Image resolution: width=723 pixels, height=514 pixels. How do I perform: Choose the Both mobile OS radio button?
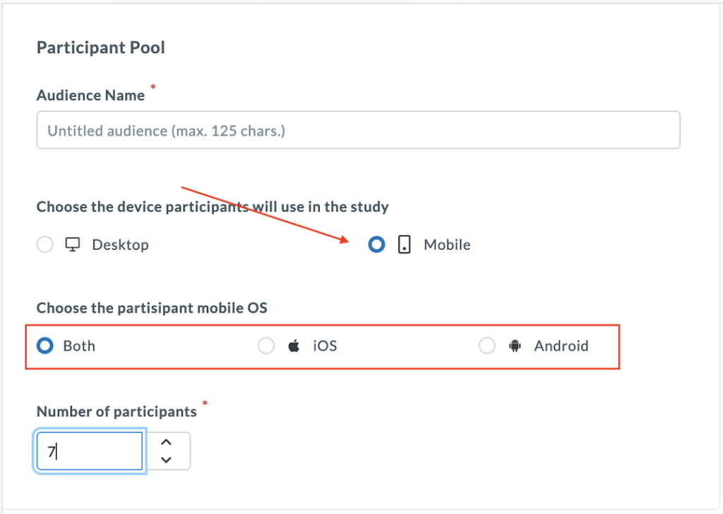click(44, 346)
